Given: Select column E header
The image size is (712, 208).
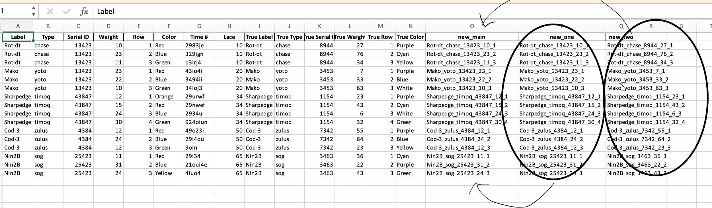Looking at the screenshot, I should (x=139, y=26).
